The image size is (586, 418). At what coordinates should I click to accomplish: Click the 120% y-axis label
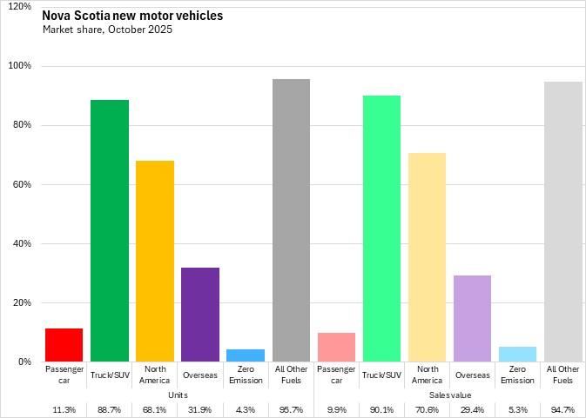(19, 7)
